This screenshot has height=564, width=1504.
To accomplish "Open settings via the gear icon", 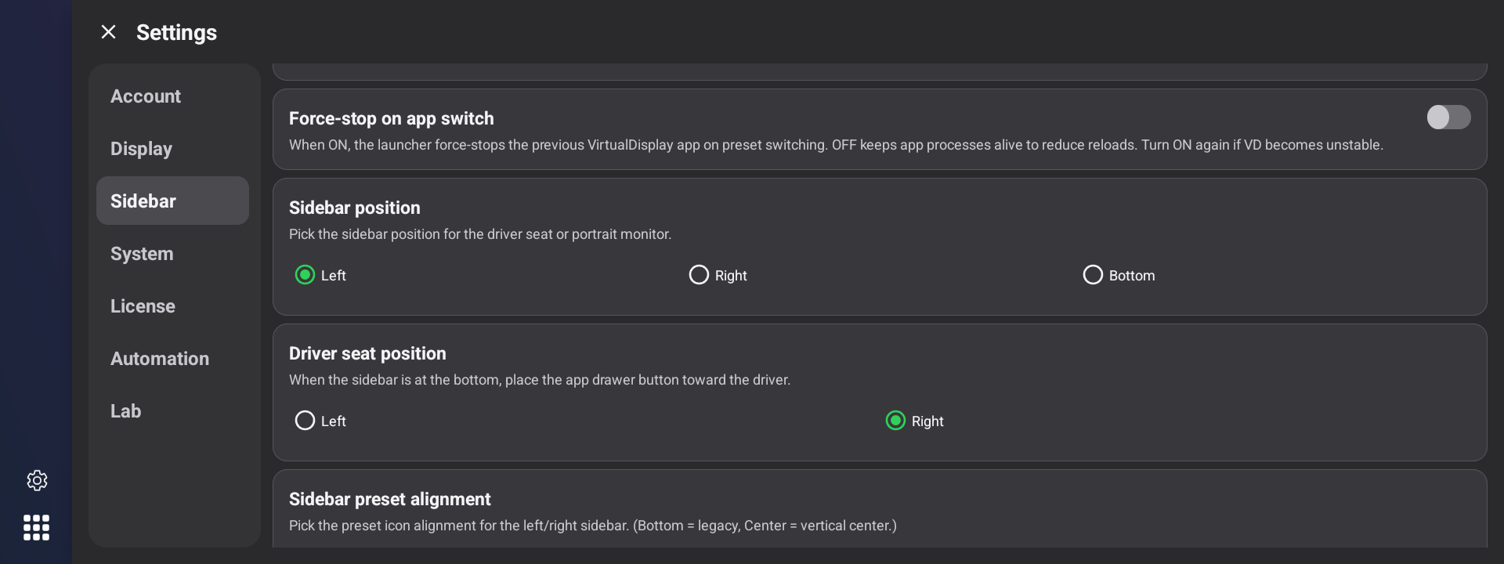I will [x=37, y=480].
